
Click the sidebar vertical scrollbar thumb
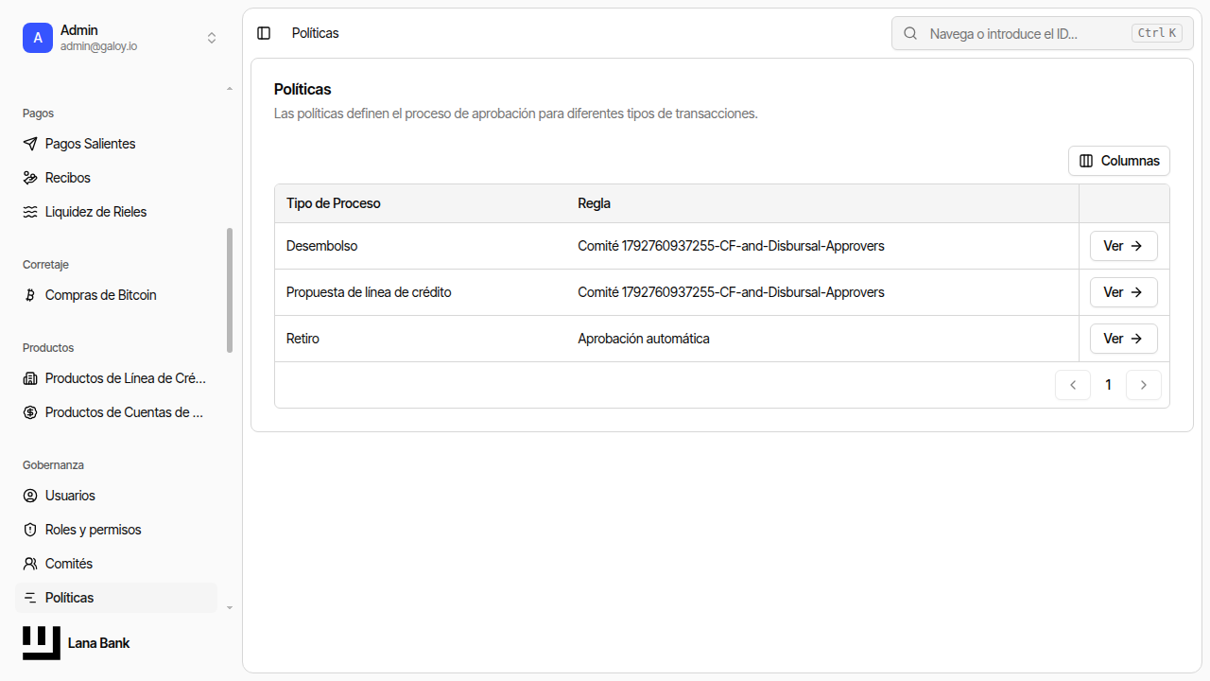pyautogui.click(x=230, y=290)
